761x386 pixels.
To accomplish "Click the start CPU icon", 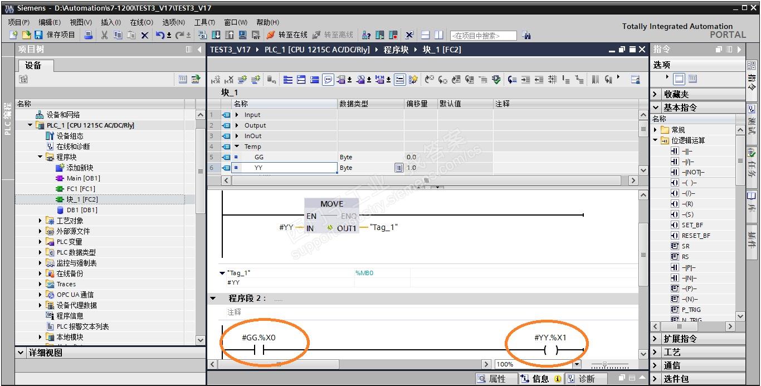I will 380,35.
